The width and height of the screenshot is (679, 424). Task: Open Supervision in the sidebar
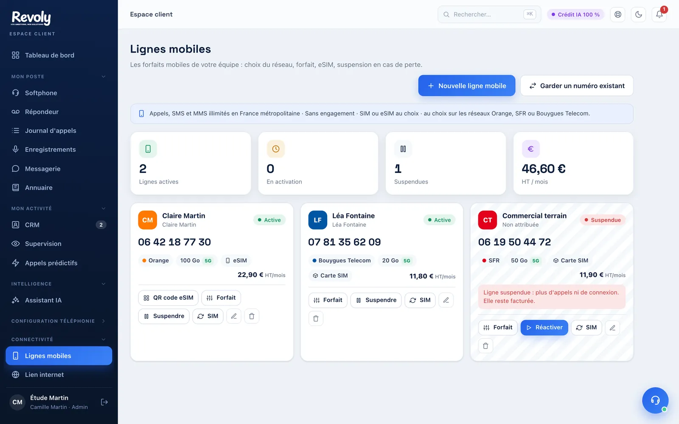coord(59,244)
